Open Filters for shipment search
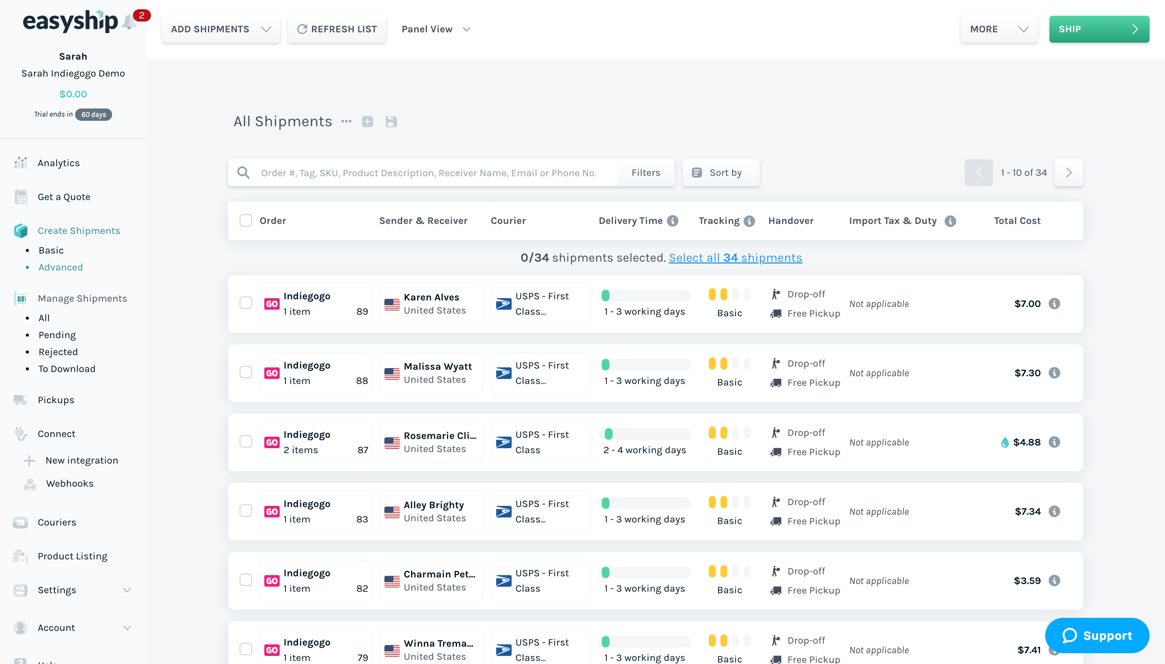 (x=646, y=172)
